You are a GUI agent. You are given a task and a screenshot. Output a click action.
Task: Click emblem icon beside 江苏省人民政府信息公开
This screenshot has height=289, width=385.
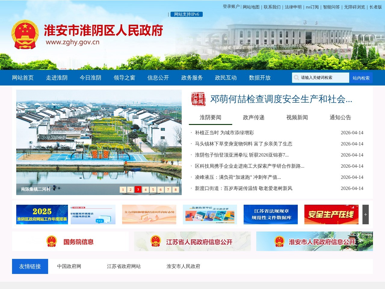(x=156, y=241)
